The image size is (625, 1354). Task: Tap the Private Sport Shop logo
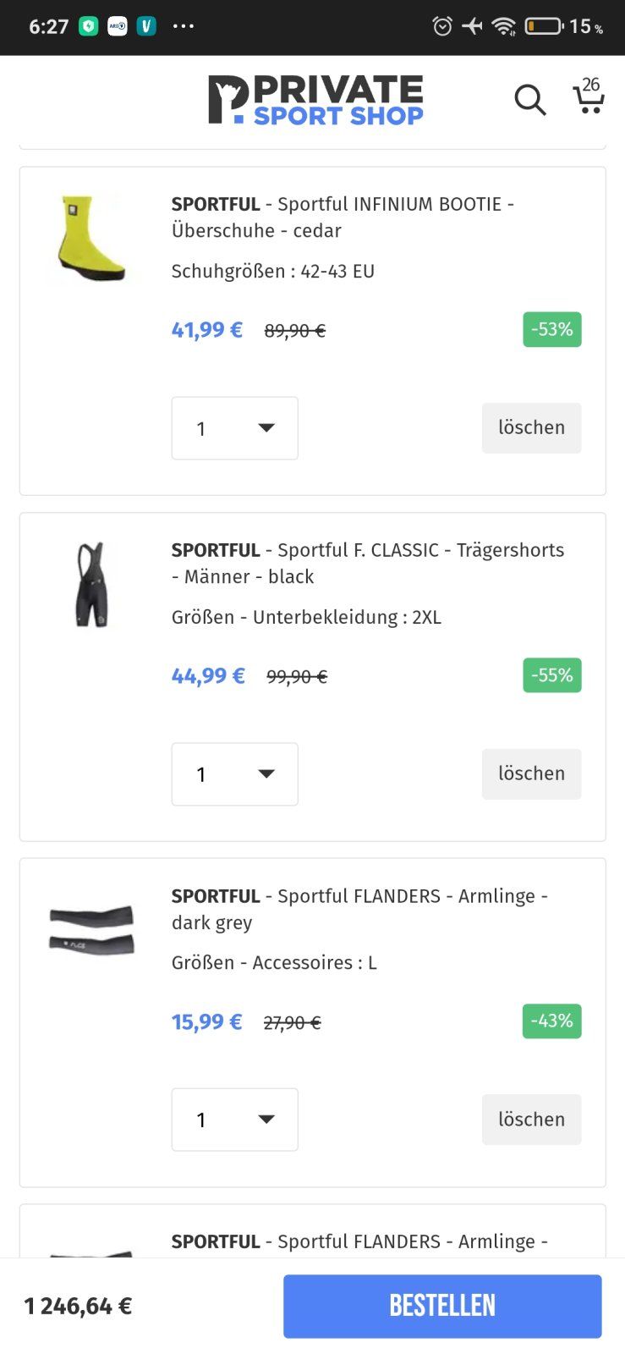(x=315, y=100)
